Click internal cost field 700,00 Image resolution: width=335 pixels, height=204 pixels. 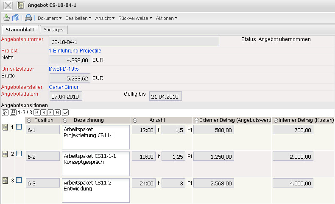[x=293, y=130]
